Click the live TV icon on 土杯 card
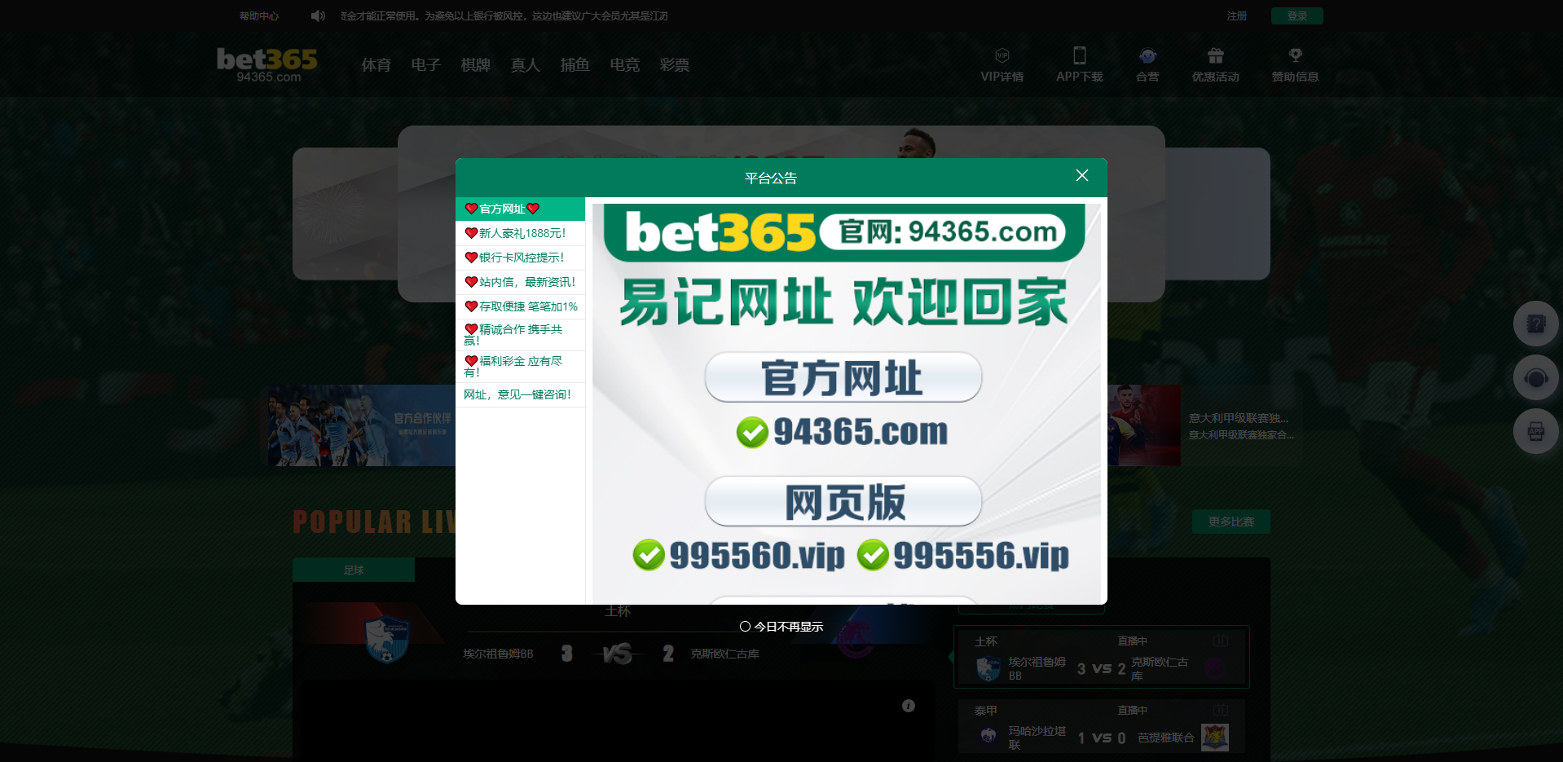 [x=1221, y=641]
